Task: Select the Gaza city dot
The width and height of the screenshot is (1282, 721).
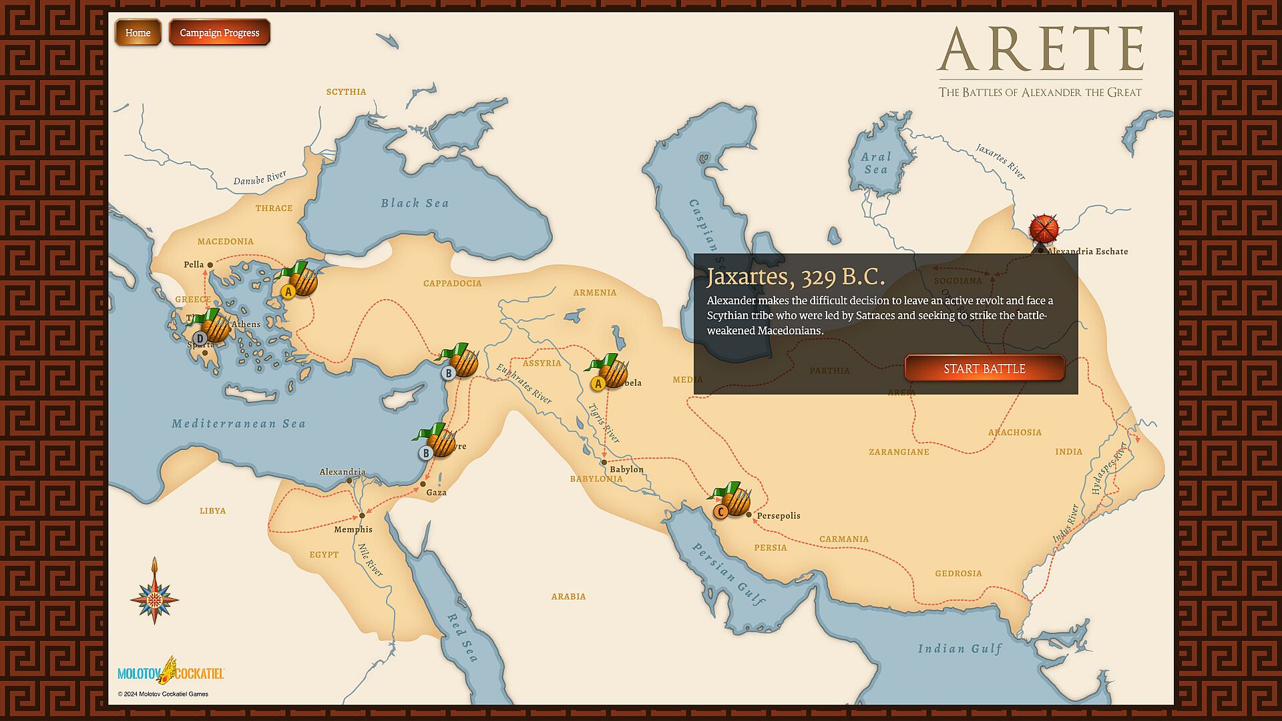Action: (423, 484)
